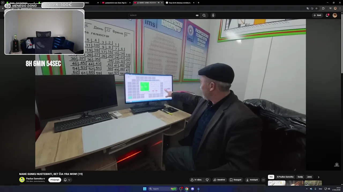Image resolution: width=343 pixels, height=192 pixels.
Task: Open ENG language switcher in tray
Action: pyautogui.click(x=320, y=189)
